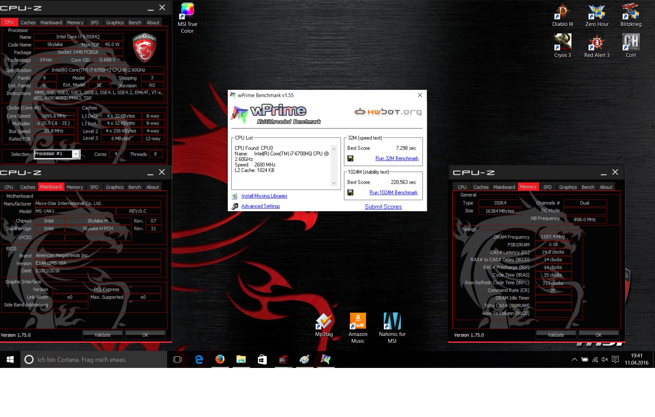This screenshot has height=417, width=655.
Task: Click Run 1024M Benchmark link
Action: click(x=393, y=192)
